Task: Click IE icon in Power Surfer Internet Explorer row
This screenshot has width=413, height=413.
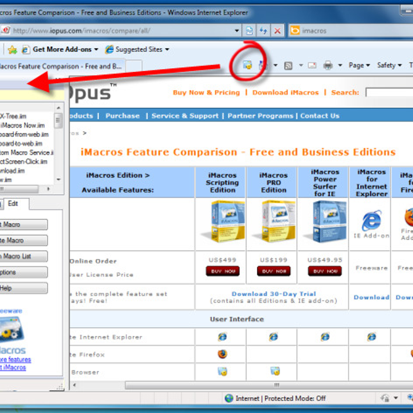Action: click(325, 337)
